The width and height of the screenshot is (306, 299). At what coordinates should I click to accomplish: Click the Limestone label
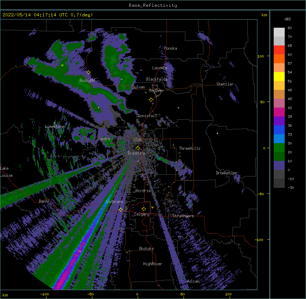click(x=54, y=126)
